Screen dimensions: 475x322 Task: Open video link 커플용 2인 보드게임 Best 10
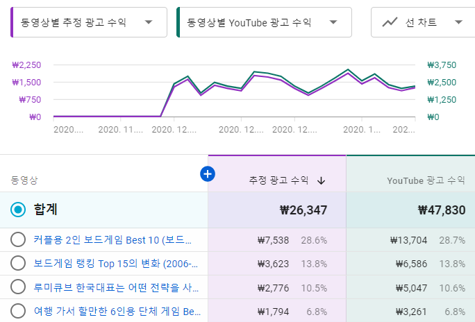[112, 240]
